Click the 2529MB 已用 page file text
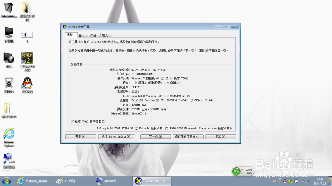 pos(139,109)
